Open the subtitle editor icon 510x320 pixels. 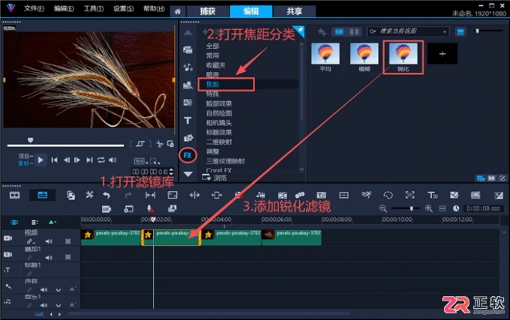[x=321, y=196]
